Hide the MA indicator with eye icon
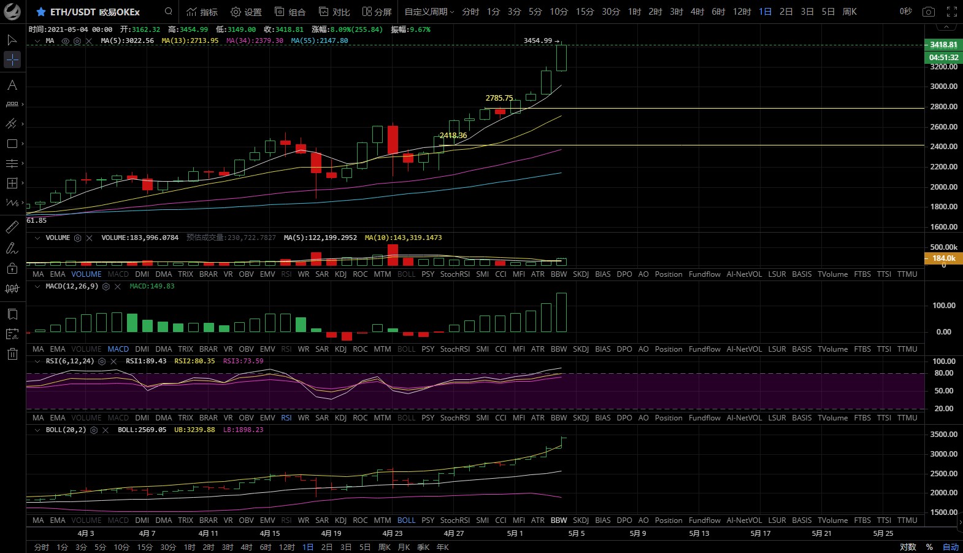The width and height of the screenshot is (963, 553). point(66,41)
